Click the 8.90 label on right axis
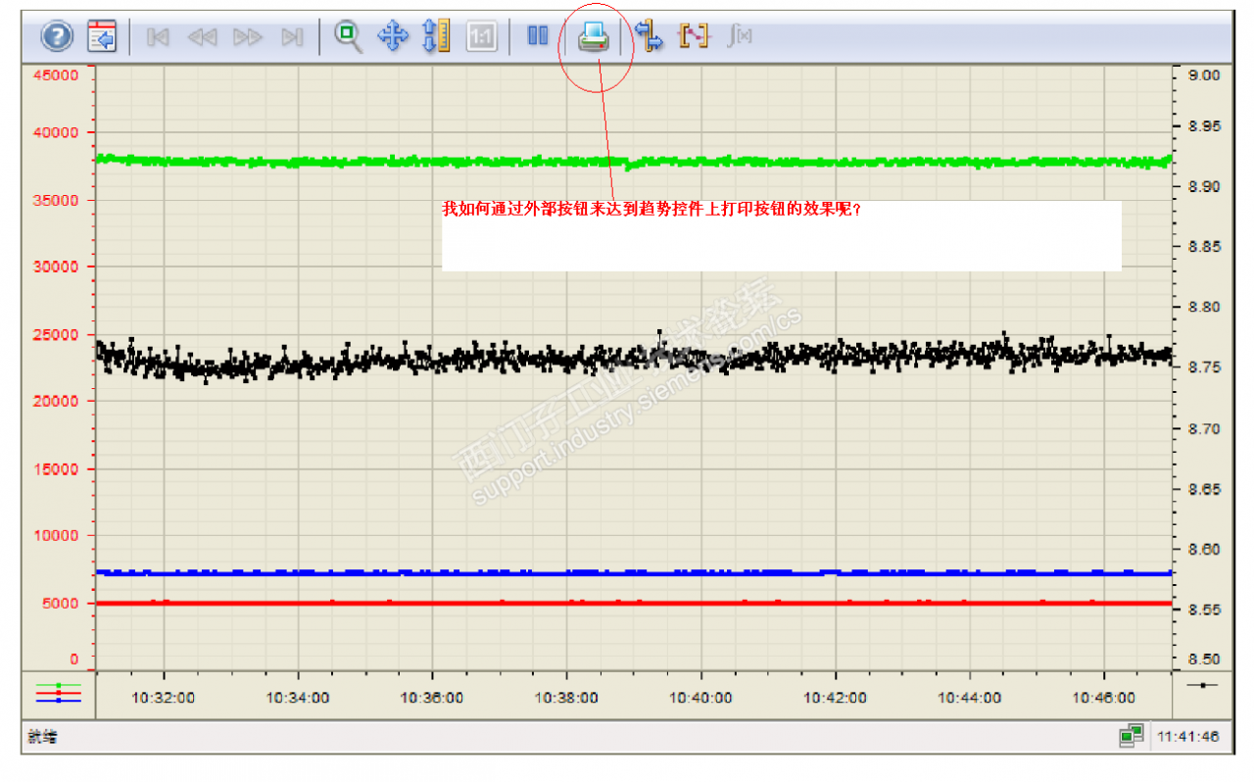Viewport: 1254px width, 782px height. click(1202, 186)
